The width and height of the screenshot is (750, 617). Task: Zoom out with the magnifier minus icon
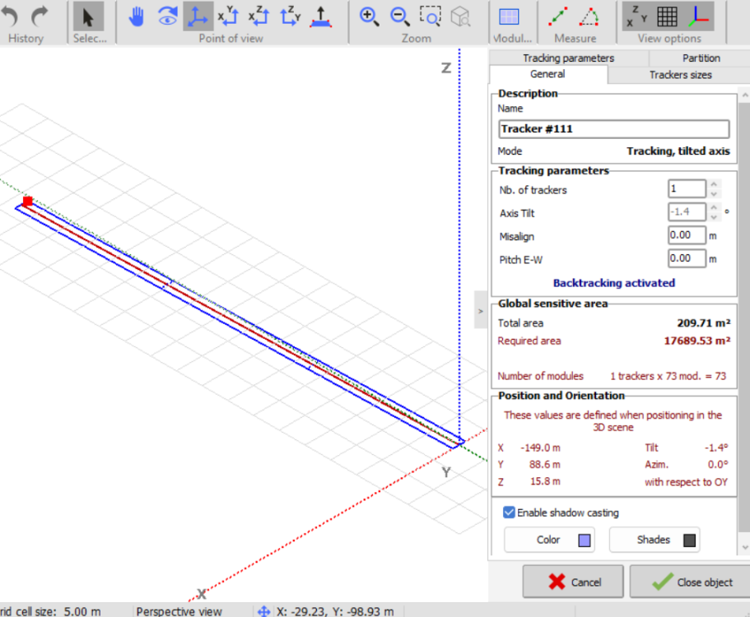(400, 16)
